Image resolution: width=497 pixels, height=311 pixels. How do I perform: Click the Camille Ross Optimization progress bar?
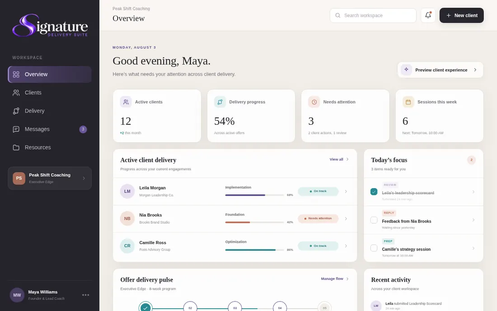(x=254, y=250)
